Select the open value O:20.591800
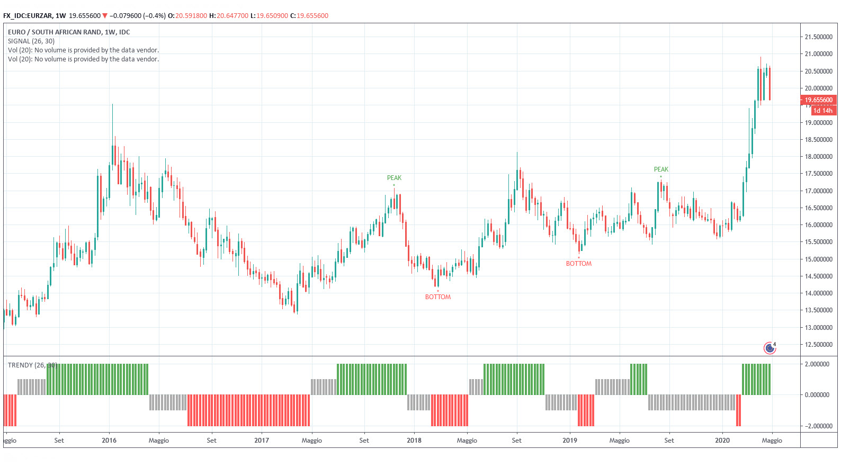The height and width of the screenshot is (467, 841). point(187,15)
